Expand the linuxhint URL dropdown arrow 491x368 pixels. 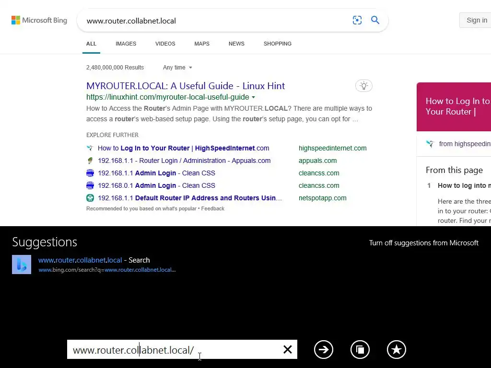pos(253,97)
